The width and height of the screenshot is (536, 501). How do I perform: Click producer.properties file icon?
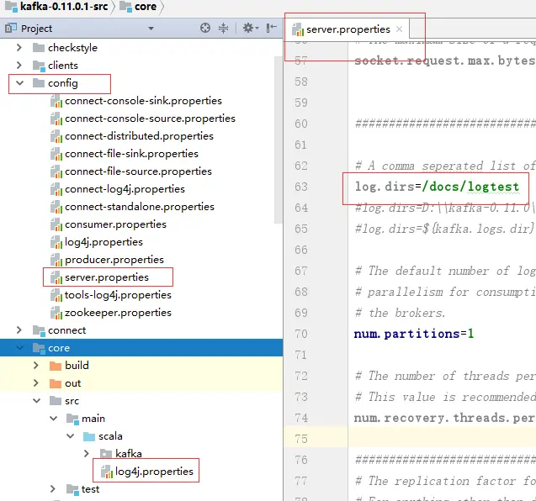[x=56, y=260]
